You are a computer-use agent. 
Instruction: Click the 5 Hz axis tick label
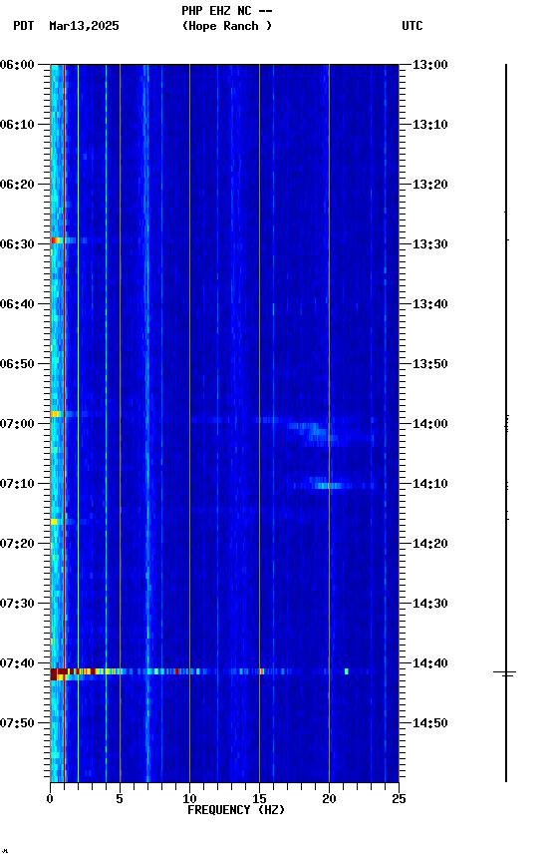(120, 799)
